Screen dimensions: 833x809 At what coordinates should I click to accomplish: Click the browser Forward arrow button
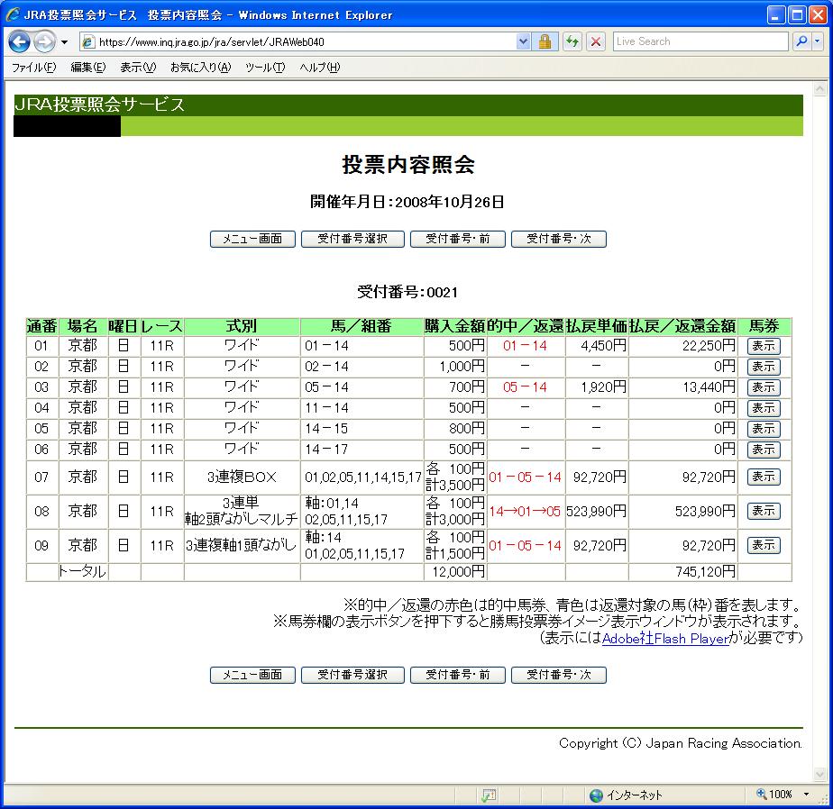pos(44,41)
